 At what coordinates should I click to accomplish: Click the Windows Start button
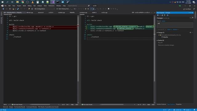coord(2,2)
